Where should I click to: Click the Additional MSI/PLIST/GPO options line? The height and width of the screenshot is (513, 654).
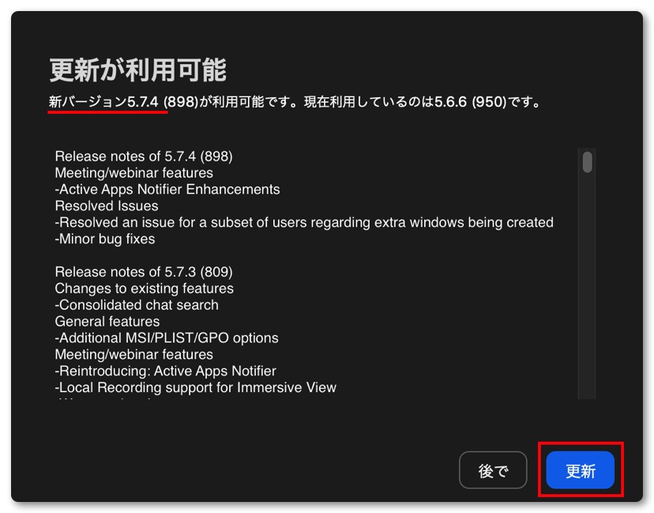click(167, 338)
